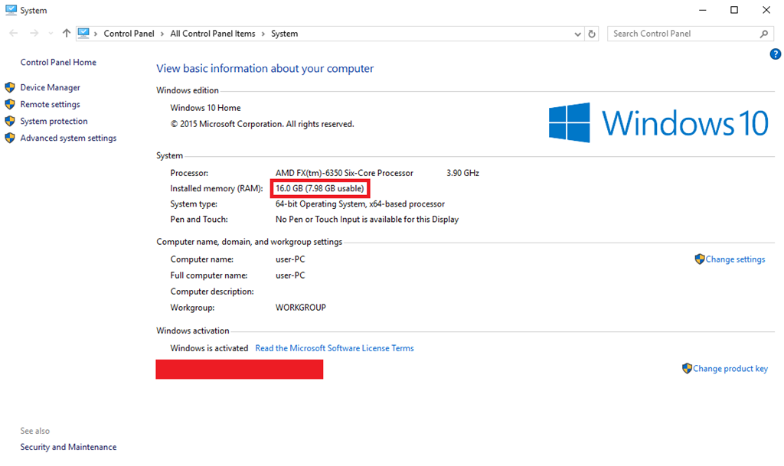Image resolution: width=784 pixels, height=466 pixels.
Task: Open Remote settings link
Action: click(50, 104)
